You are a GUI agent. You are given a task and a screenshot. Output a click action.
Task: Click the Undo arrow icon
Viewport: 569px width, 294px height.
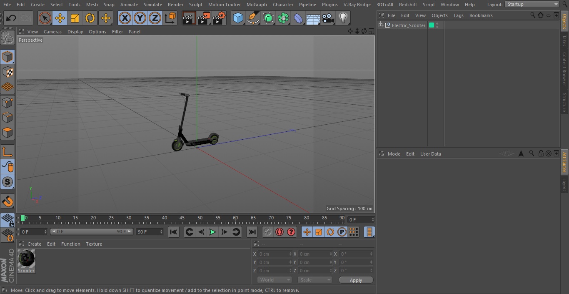11,18
